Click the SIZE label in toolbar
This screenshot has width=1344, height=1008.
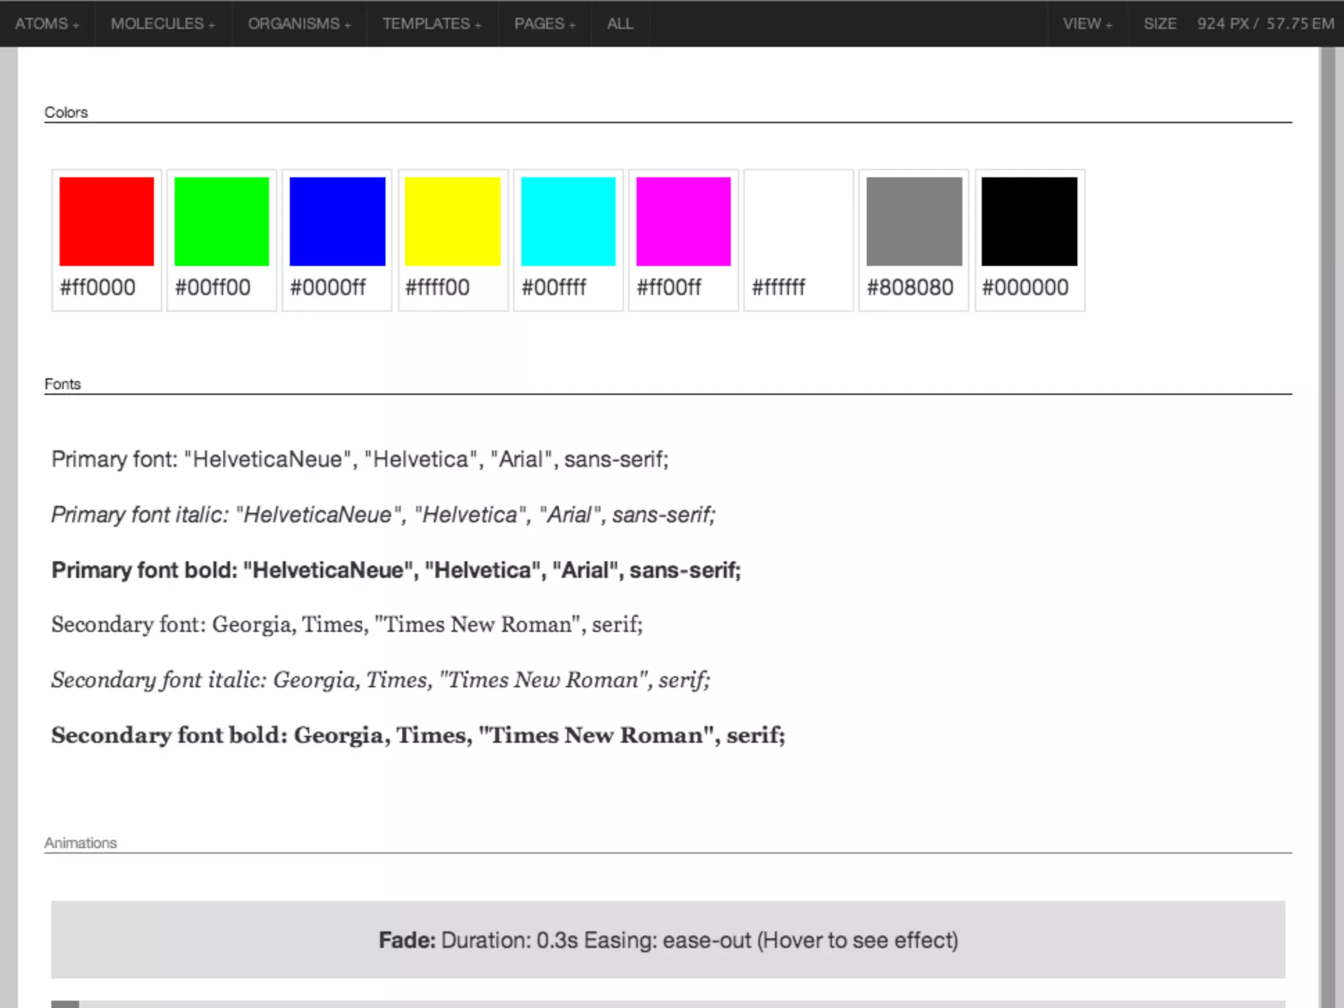[1160, 24]
